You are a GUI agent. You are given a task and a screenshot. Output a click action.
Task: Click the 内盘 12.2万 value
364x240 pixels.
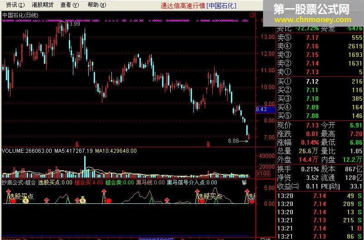coord(352,160)
